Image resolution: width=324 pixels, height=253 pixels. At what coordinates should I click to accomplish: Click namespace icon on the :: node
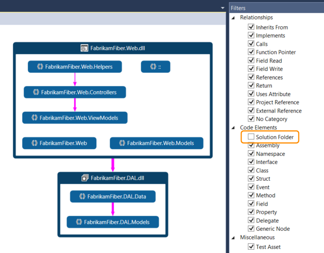pos(152,67)
